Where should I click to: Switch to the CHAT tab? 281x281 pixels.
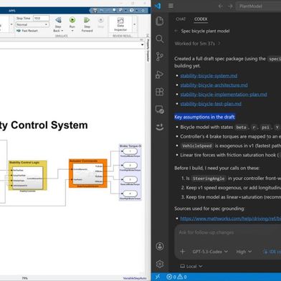181,19
